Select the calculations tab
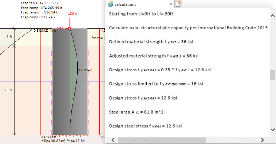 140,4
